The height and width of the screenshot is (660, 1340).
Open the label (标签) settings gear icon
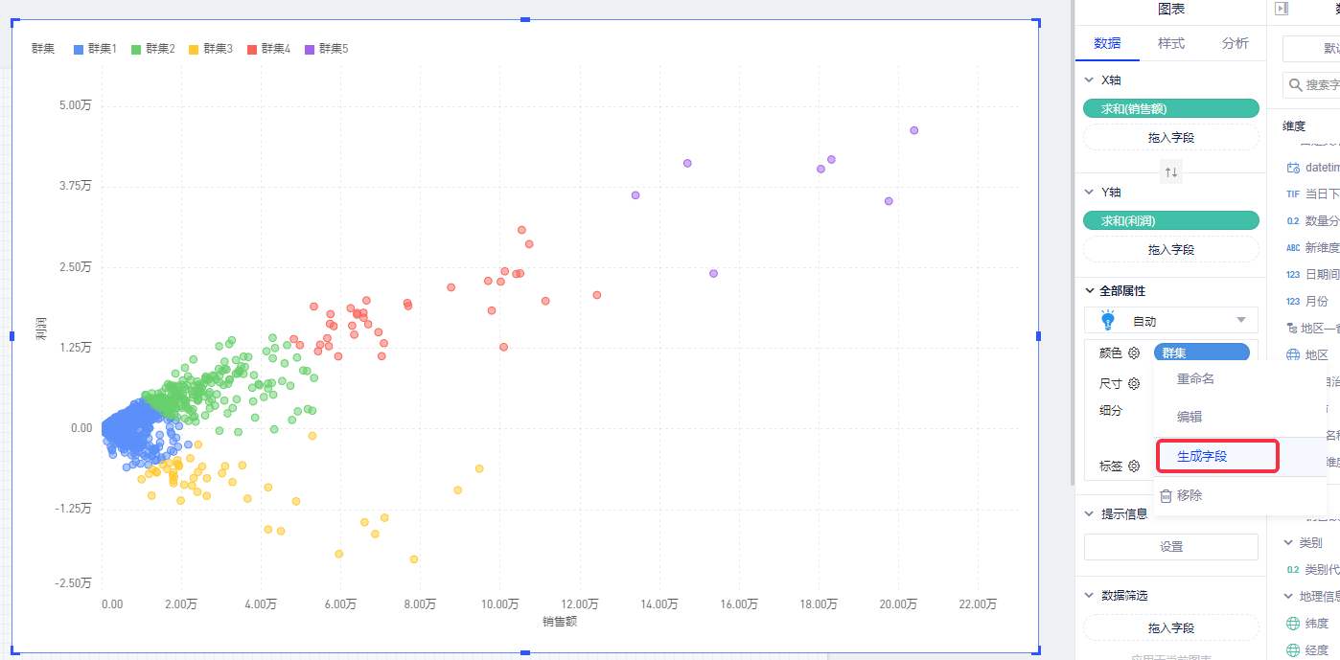pyautogui.click(x=1134, y=467)
